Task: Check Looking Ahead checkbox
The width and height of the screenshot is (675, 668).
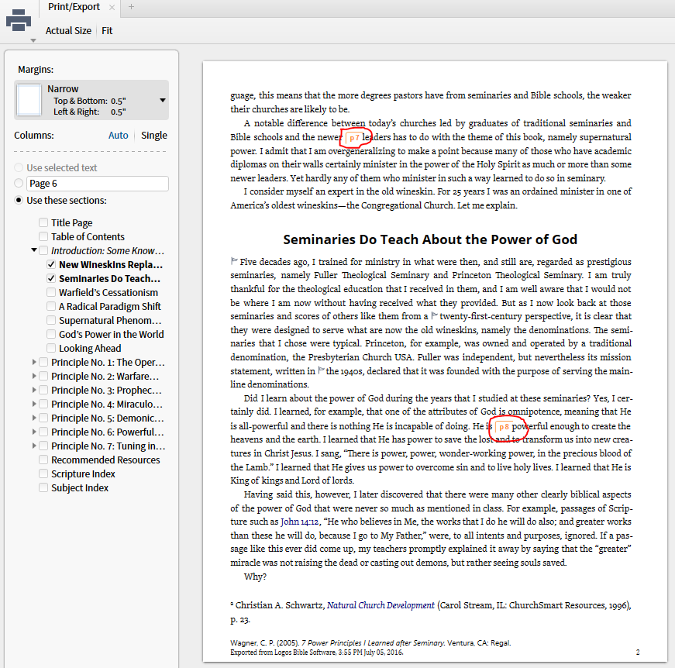Action: tap(51, 348)
